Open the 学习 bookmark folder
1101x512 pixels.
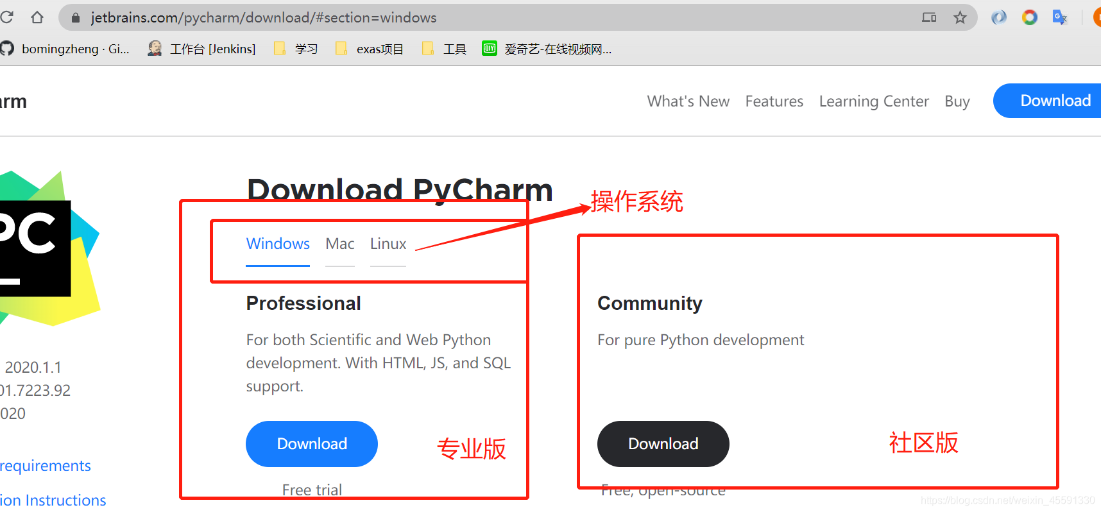click(x=296, y=49)
